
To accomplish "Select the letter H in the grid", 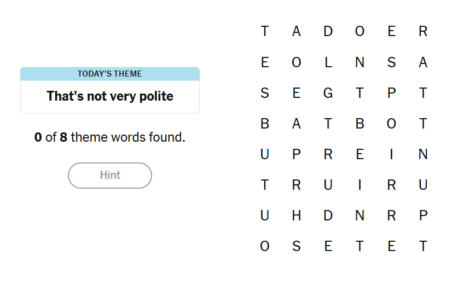I will coord(296,216).
